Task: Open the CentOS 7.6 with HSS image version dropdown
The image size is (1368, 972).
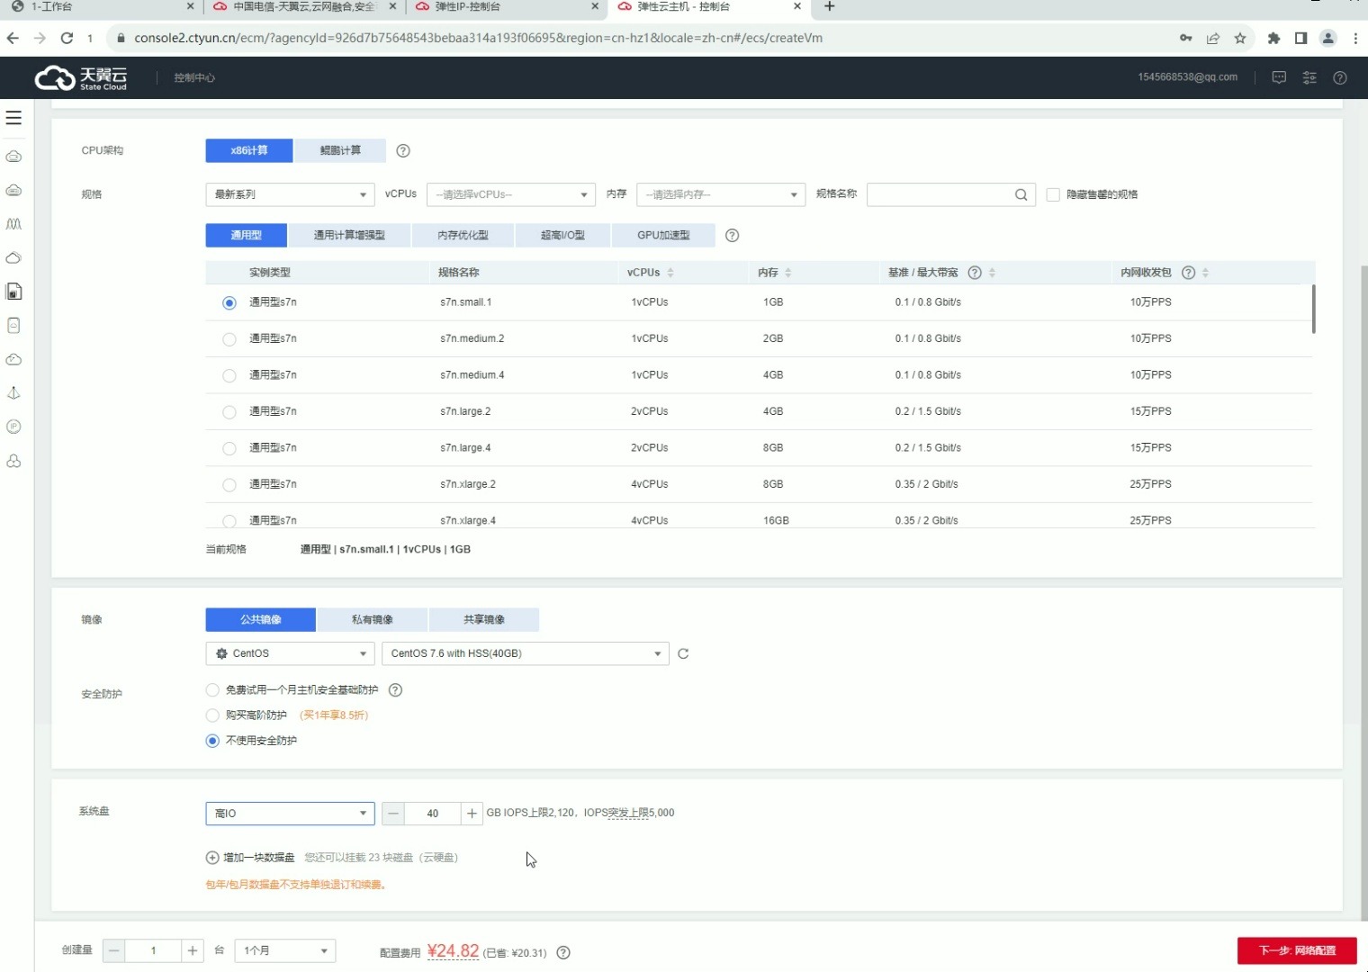Action: [x=526, y=653]
